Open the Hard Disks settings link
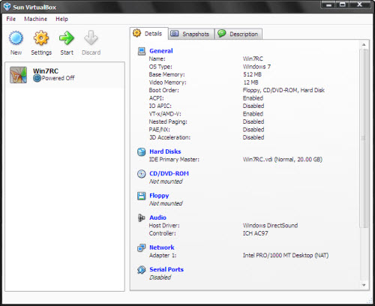 pos(165,151)
